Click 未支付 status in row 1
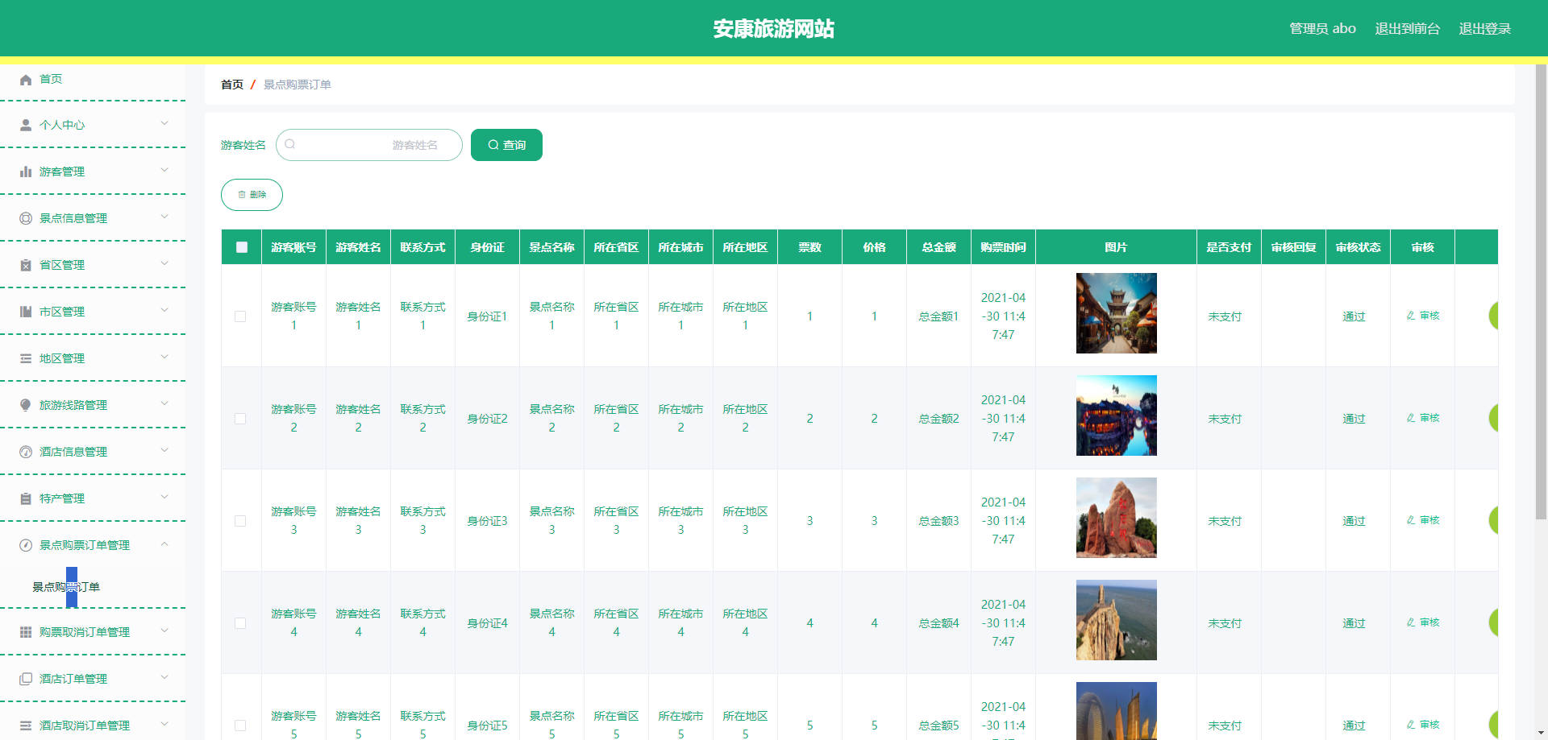The height and width of the screenshot is (740, 1548). [1225, 316]
